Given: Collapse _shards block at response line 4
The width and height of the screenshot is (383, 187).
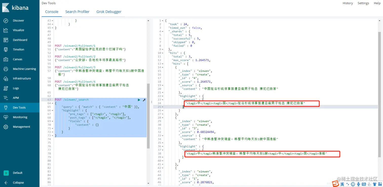Looking at the screenshot, I should (163, 31).
